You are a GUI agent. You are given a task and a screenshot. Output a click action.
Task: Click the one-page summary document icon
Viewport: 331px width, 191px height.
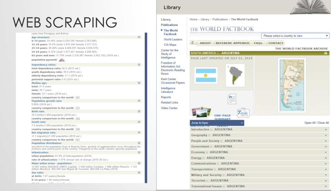[231, 99]
